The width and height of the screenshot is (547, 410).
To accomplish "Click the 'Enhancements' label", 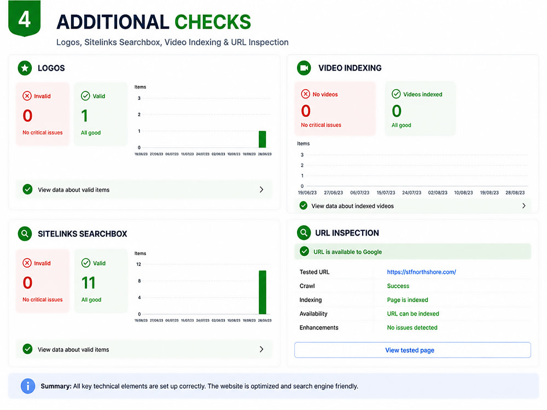I will tap(319, 327).
